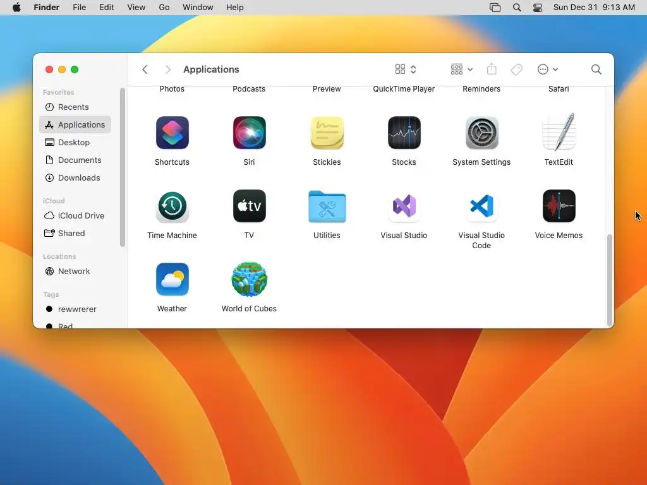This screenshot has height=485, width=647.
Task: Launch the blue Visual Studio Code icon
Action: tap(481, 206)
